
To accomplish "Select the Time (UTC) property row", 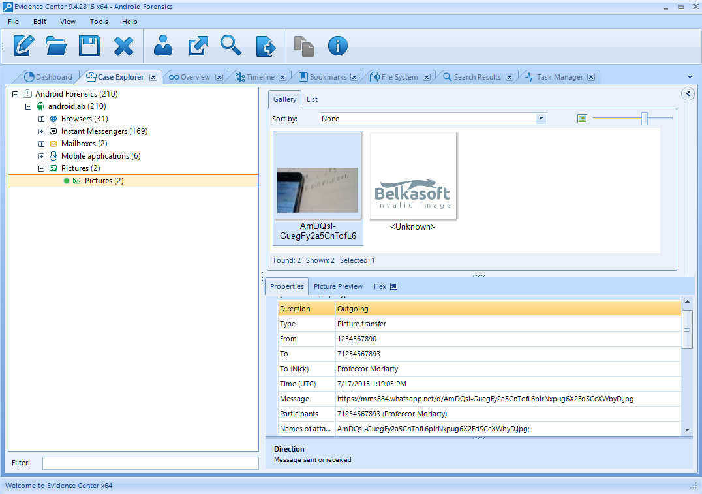I will click(x=480, y=384).
